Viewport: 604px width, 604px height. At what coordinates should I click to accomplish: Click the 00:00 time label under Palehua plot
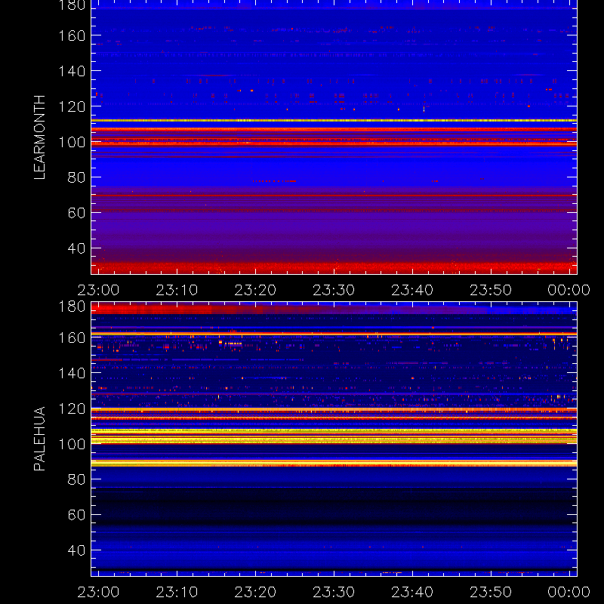point(569,592)
